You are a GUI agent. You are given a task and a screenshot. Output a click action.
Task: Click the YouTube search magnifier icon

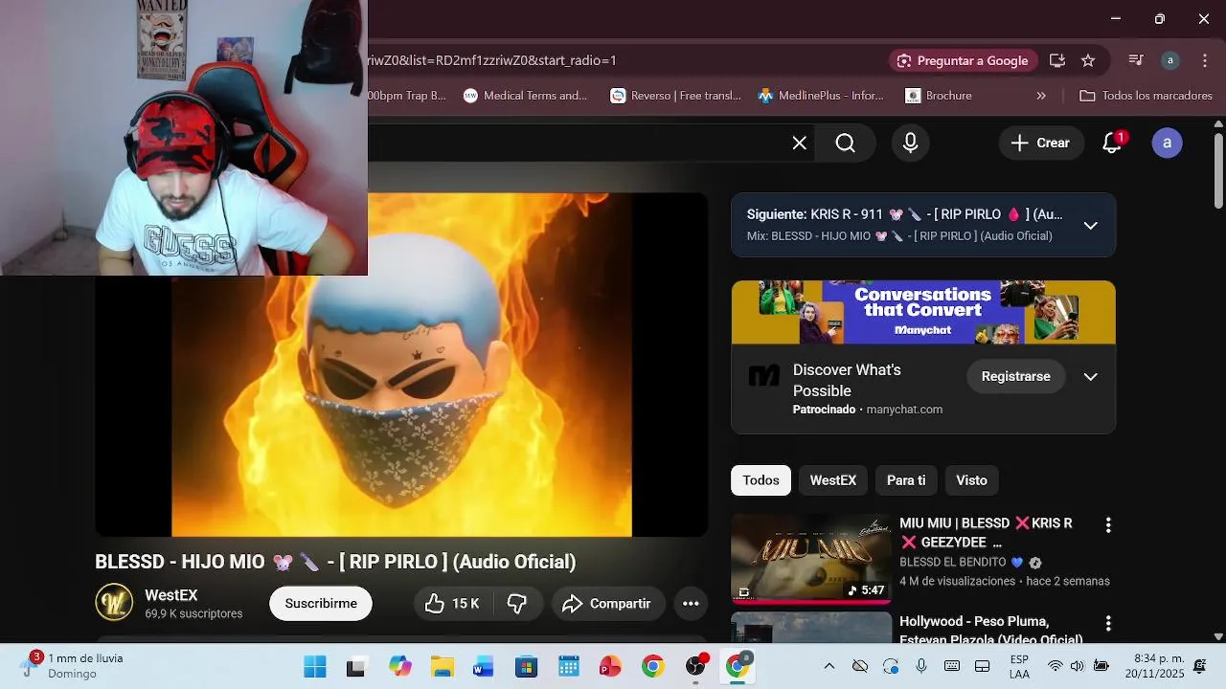pos(845,143)
